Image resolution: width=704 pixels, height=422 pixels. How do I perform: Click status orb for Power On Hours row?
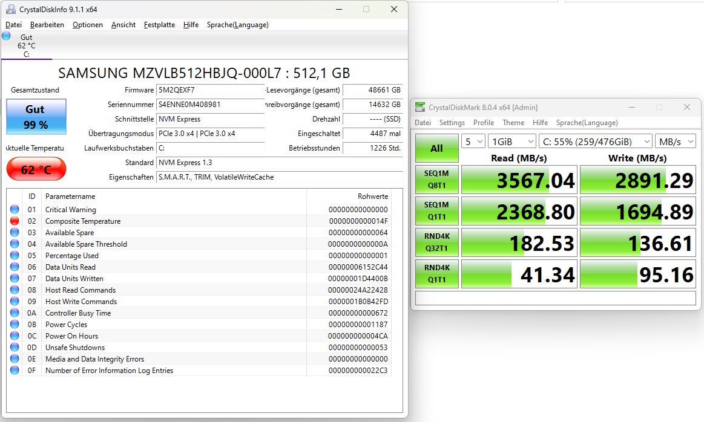tap(15, 336)
